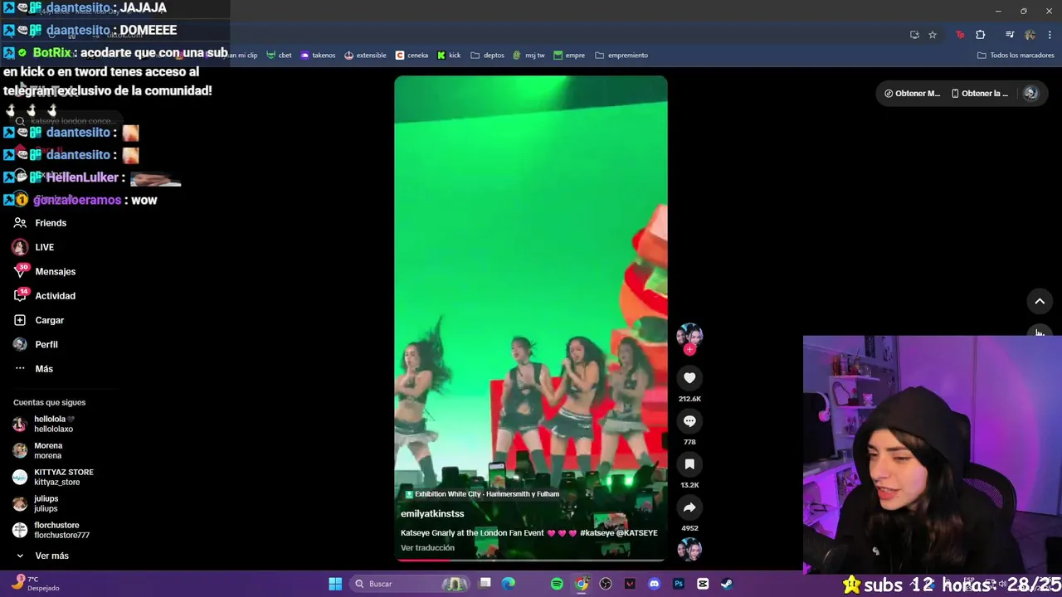The height and width of the screenshot is (597, 1062).
Task: Share the video via the arrow icon
Action: coord(689,507)
